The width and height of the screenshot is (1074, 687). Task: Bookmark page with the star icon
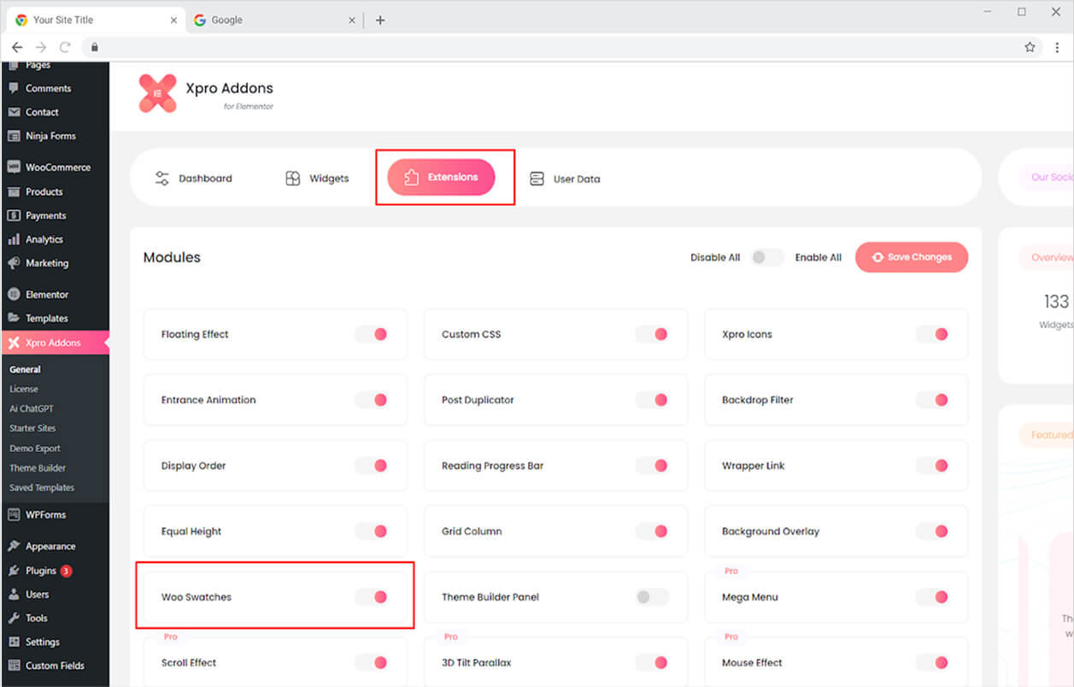click(x=1030, y=47)
